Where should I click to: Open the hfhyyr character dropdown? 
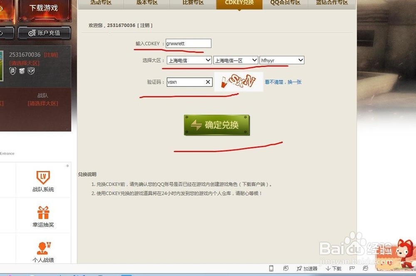282,60
